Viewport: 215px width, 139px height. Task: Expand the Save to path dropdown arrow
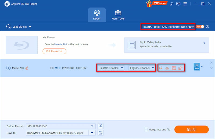[x=92, y=133]
